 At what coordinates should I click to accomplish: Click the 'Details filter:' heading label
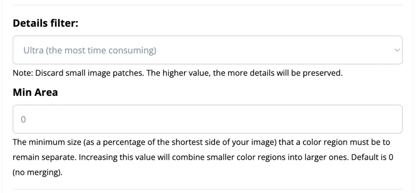click(45, 23)
